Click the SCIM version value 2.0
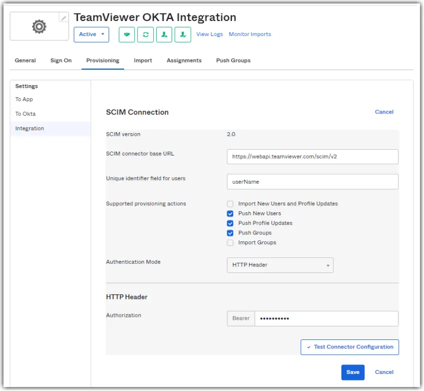This screenshot has height=391, width=424. click(231, 134)
